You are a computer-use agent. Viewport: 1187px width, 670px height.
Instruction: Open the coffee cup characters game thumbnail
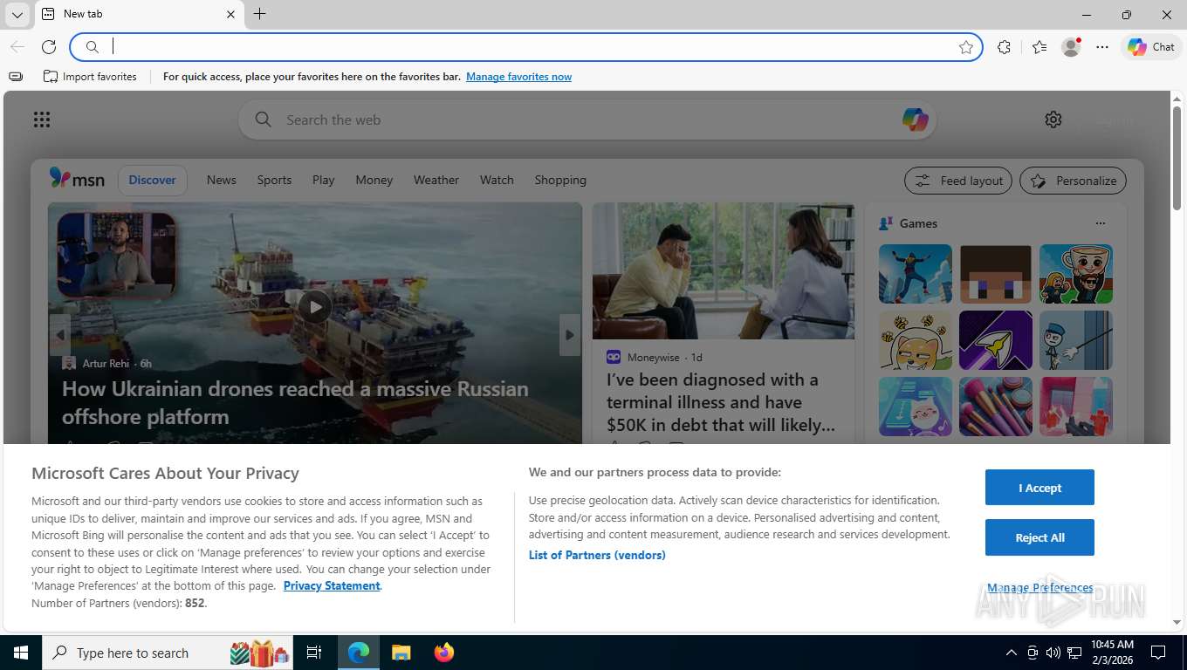1076,274
